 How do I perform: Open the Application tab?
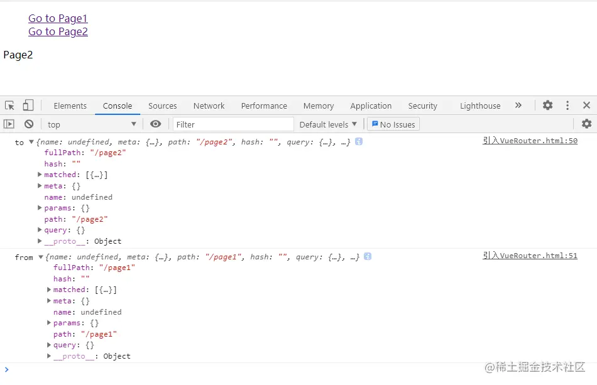coord(371,106)
